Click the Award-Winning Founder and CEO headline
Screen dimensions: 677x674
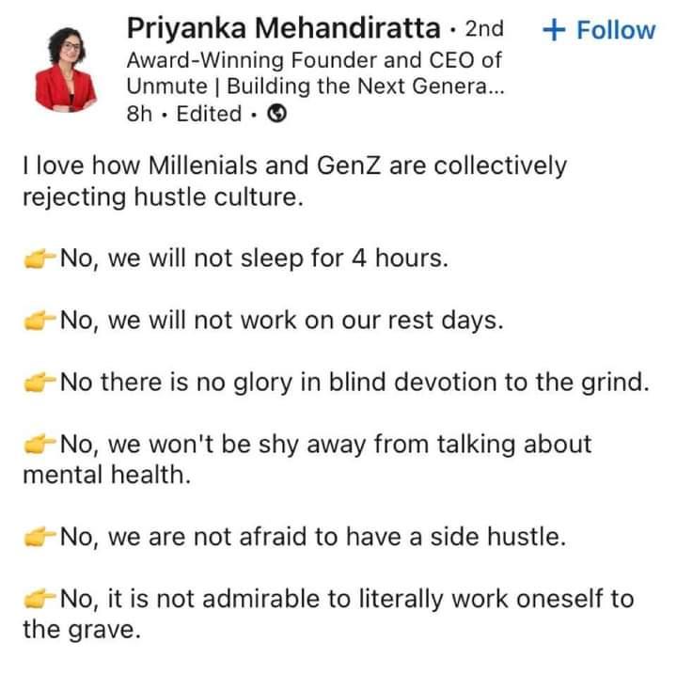pyautogui.click(x=313, y=59)
